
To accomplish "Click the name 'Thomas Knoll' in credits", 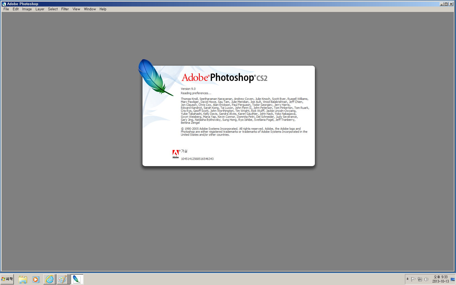I will (x=189, y=99).
